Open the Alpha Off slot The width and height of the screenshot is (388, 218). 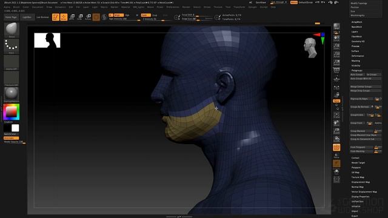(x=12, y=62)
